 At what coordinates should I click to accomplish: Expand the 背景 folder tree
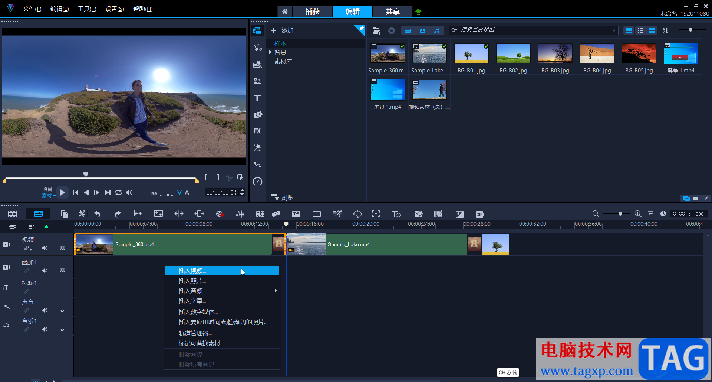(270, 52)
